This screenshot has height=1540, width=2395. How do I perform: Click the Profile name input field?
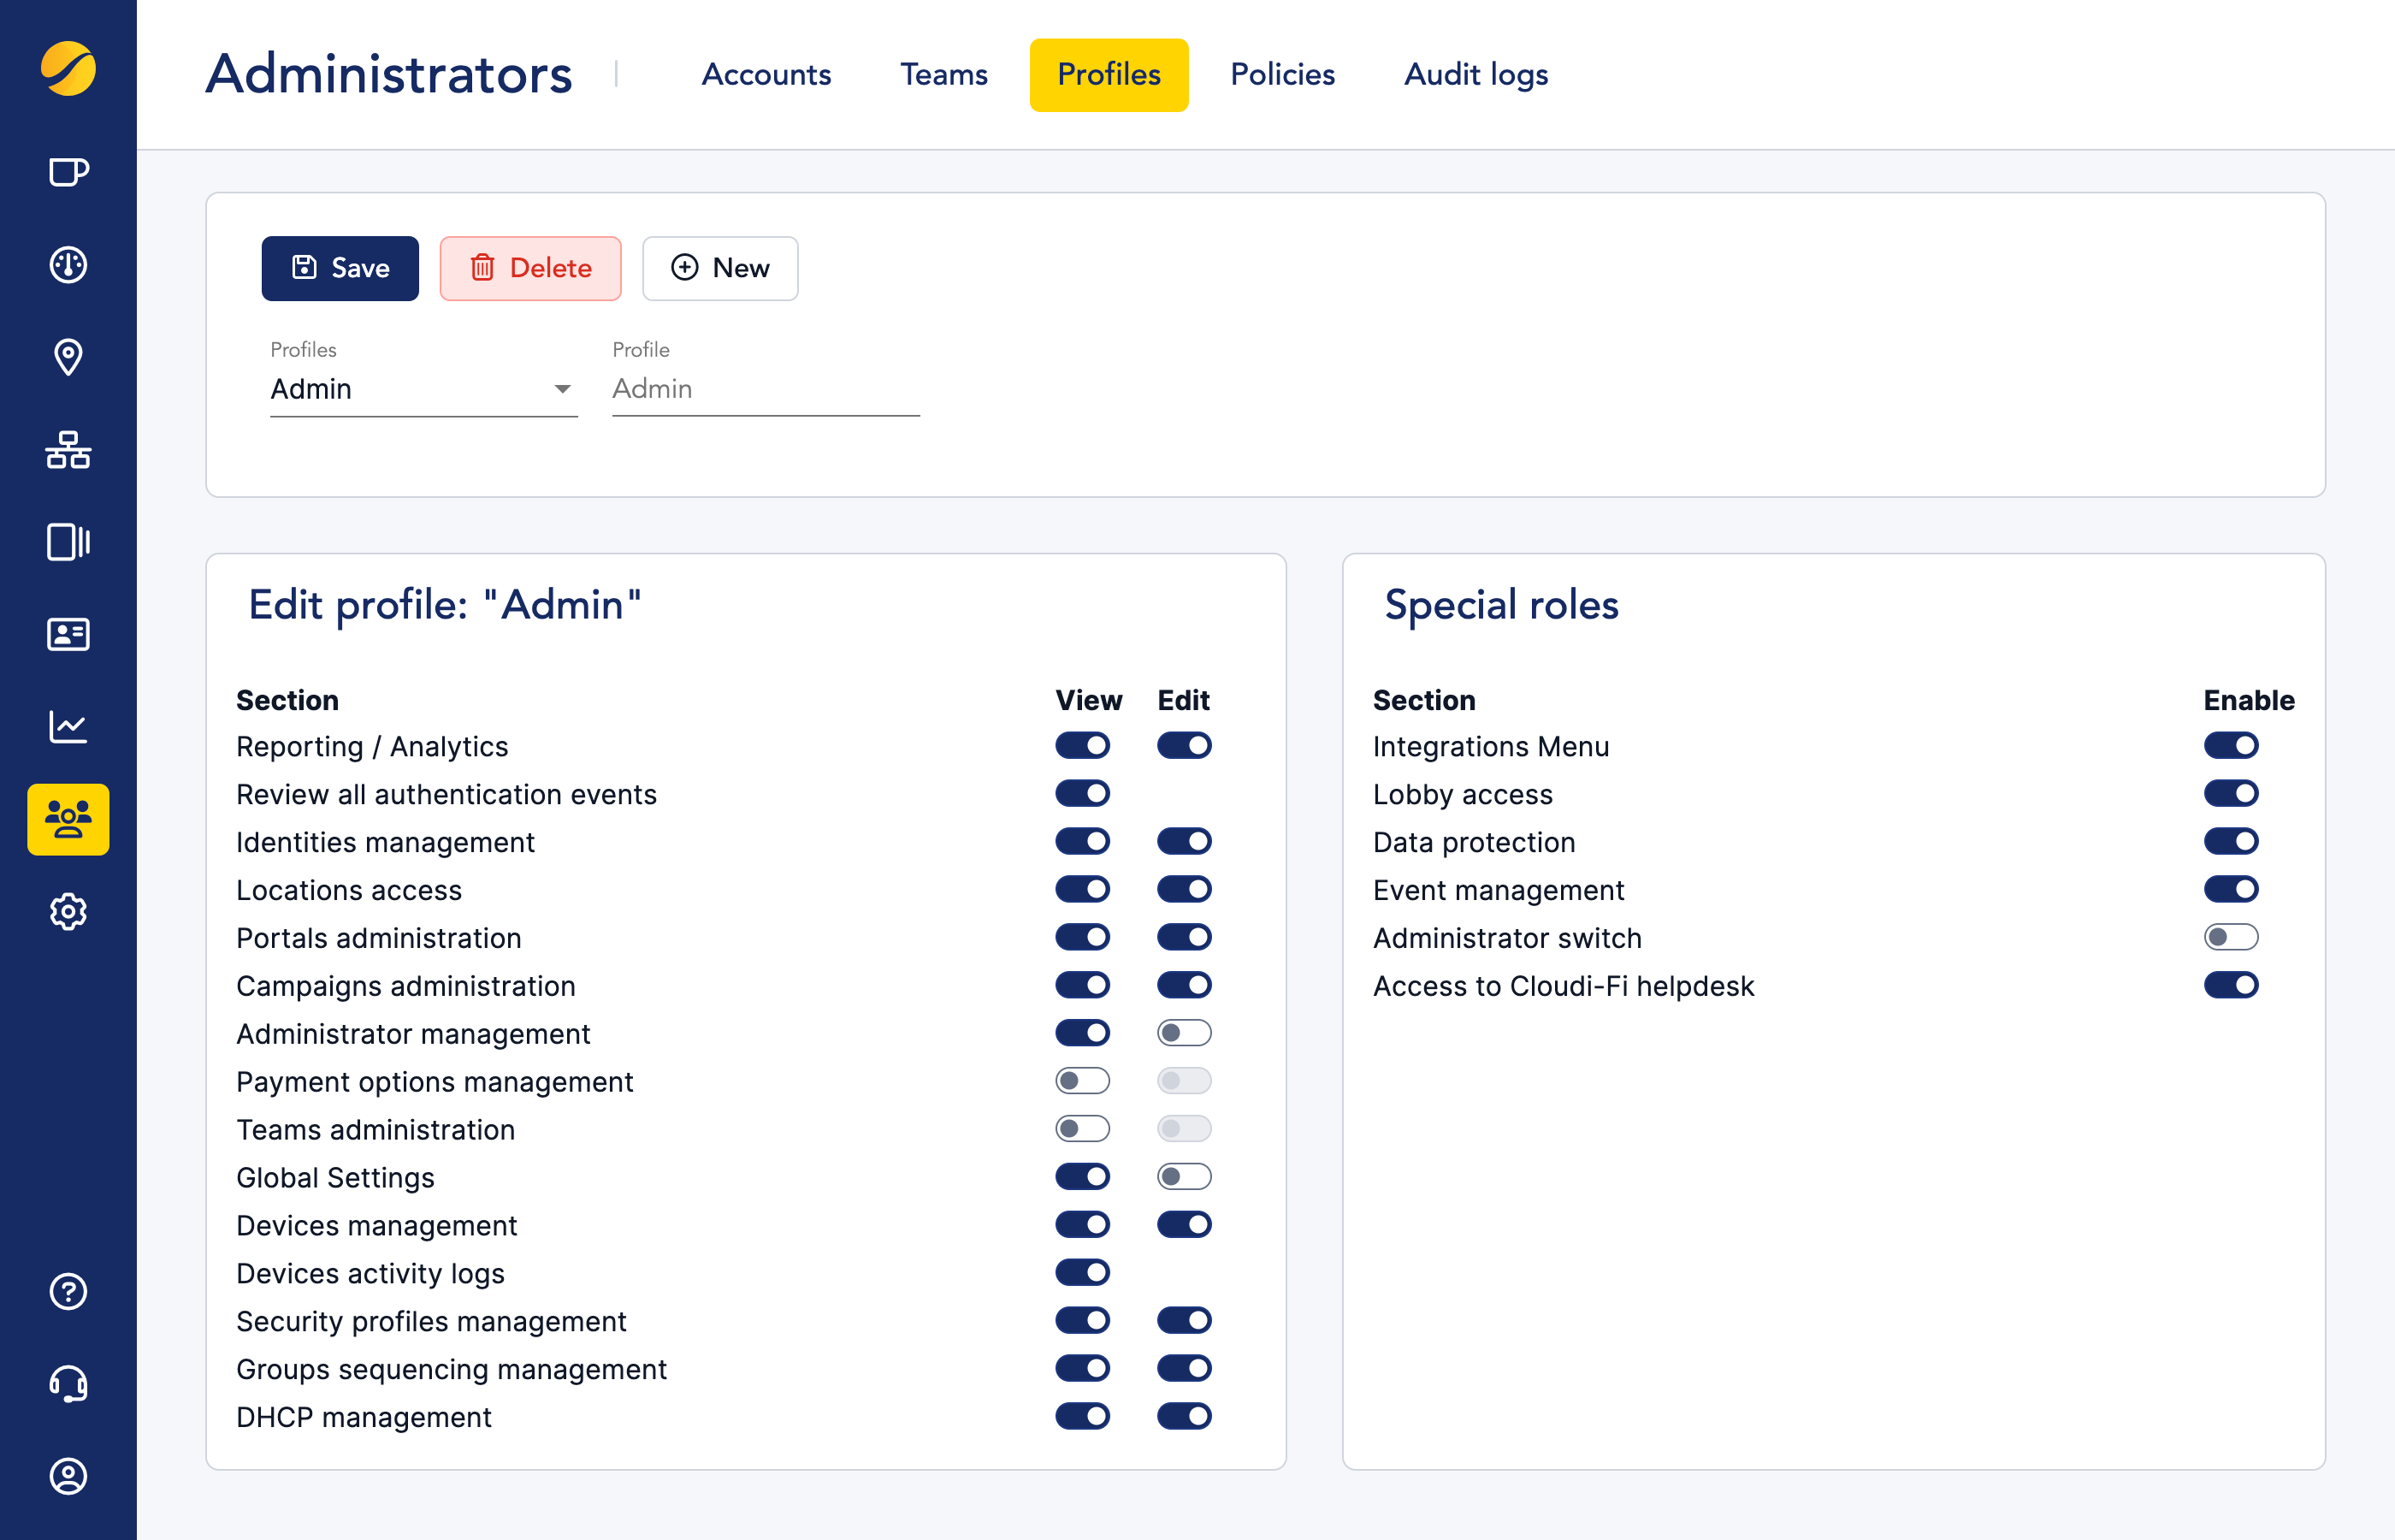click(765, 389)
